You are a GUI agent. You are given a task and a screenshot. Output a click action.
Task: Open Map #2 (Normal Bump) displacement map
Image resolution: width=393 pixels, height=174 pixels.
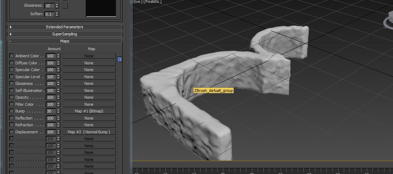(89, 132)
